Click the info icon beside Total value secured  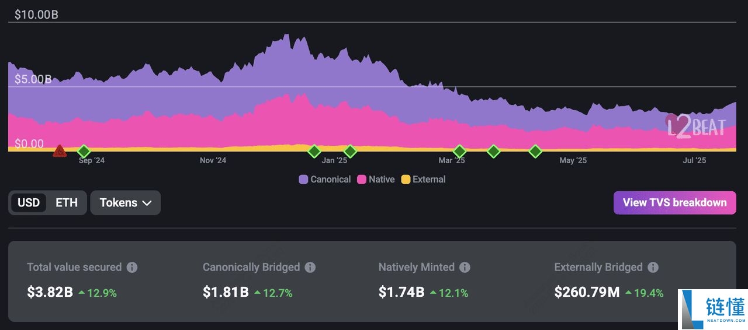[x=132, y=268]
